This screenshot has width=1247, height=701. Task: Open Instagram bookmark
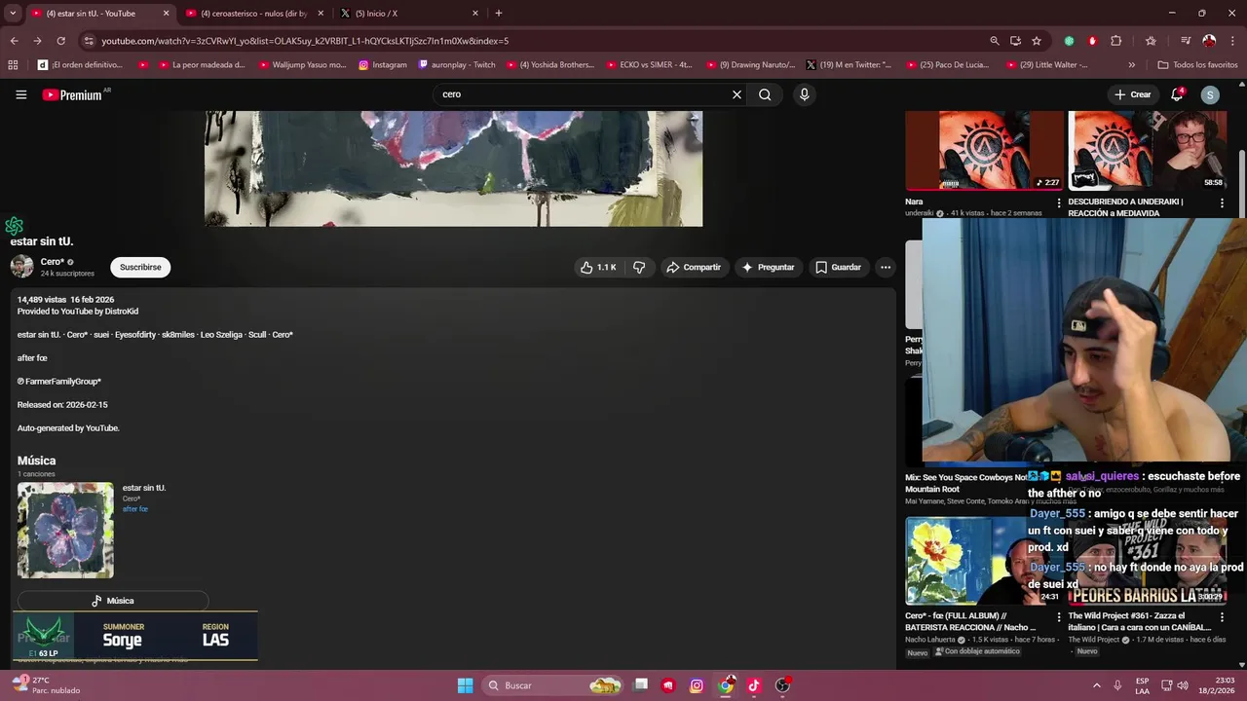tap(383, 65)
